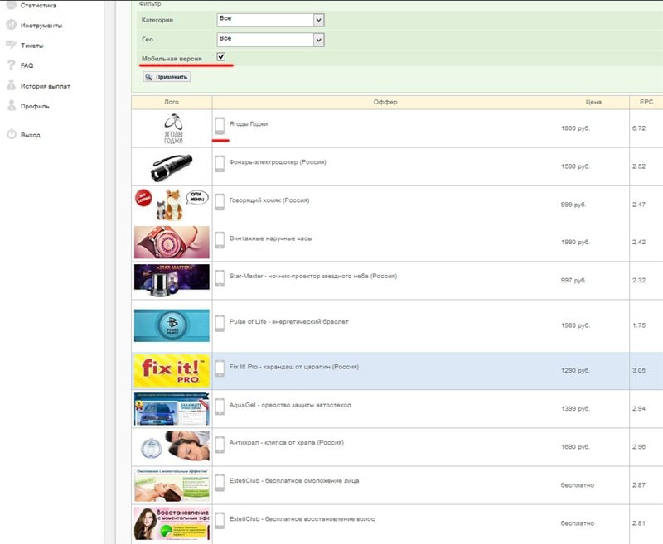
Task: Click the История выплат money bag icon
Action: pyautogui.click(x=12, y=85)
